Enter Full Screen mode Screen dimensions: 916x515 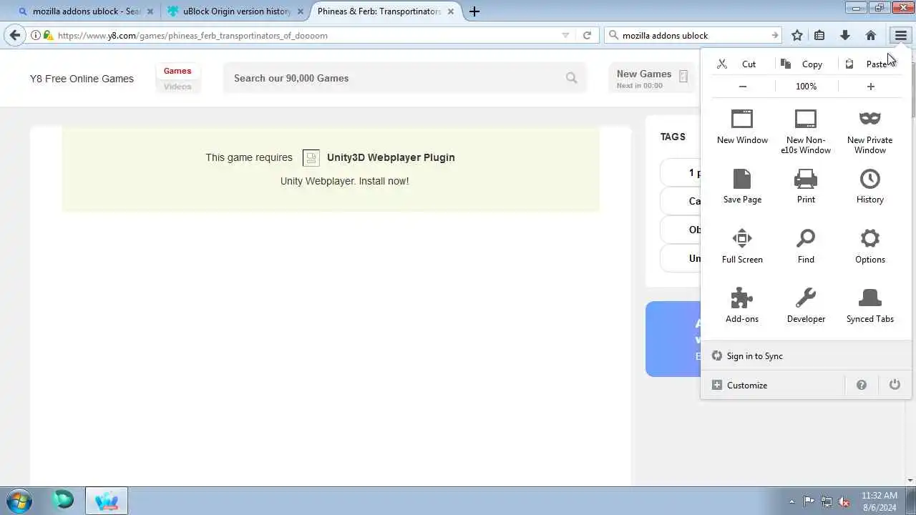742,247
